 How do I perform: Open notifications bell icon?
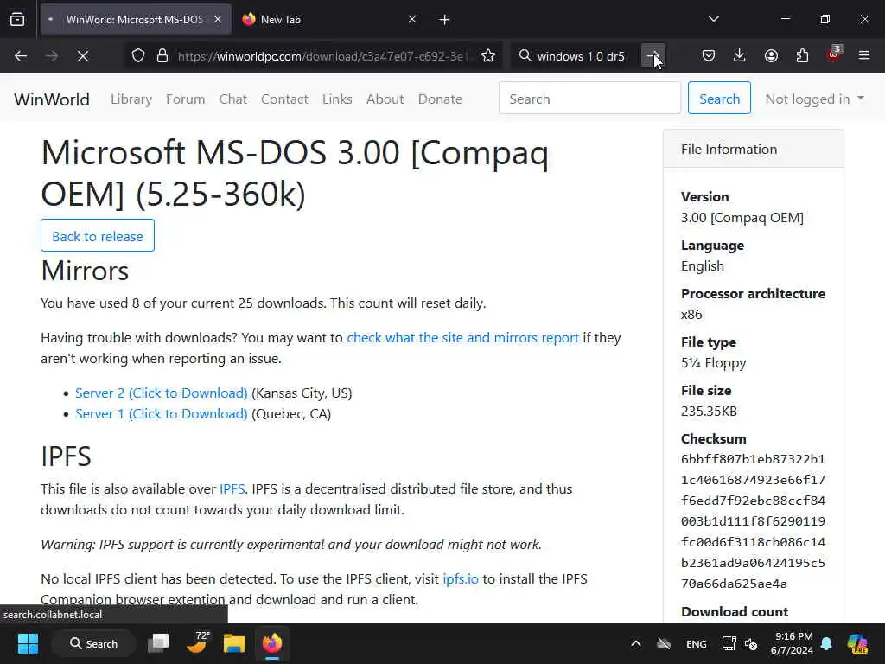coord(826,643)
